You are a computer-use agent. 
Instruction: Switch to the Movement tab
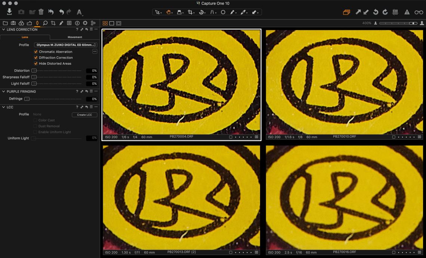click(x=75, y=37)
